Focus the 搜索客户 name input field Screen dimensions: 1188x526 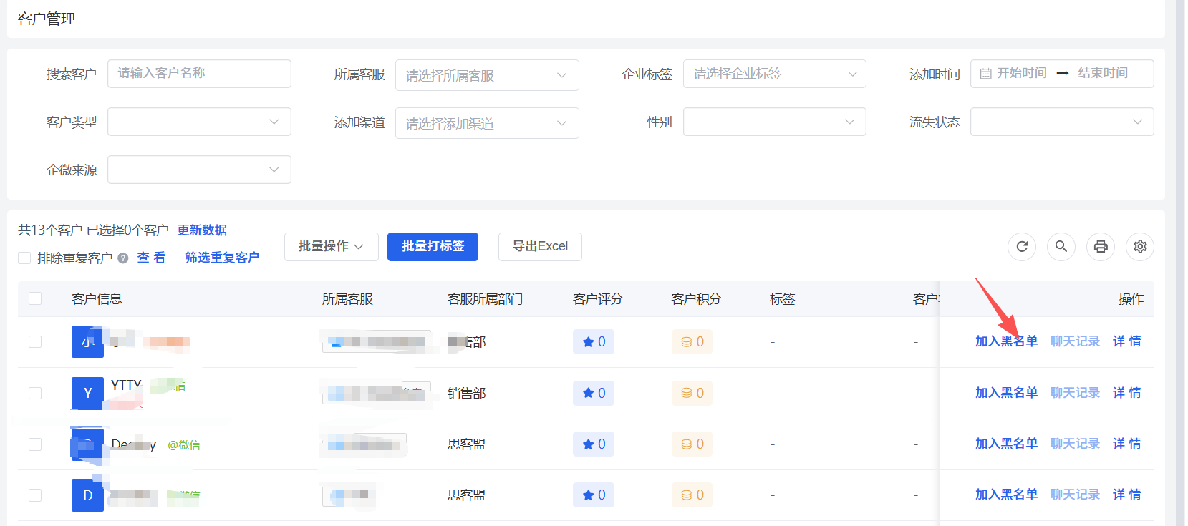tap(199, 74)
